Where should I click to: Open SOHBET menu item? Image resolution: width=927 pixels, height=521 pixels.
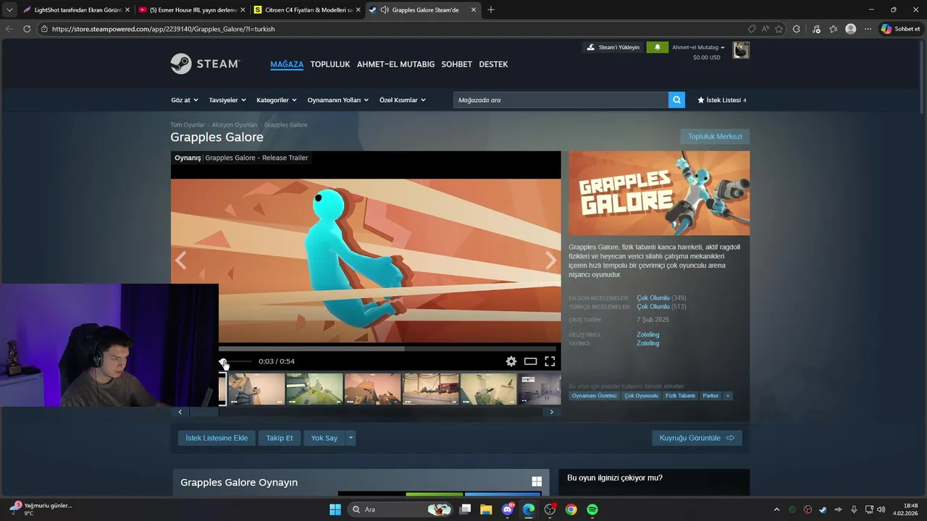point(457,64)
